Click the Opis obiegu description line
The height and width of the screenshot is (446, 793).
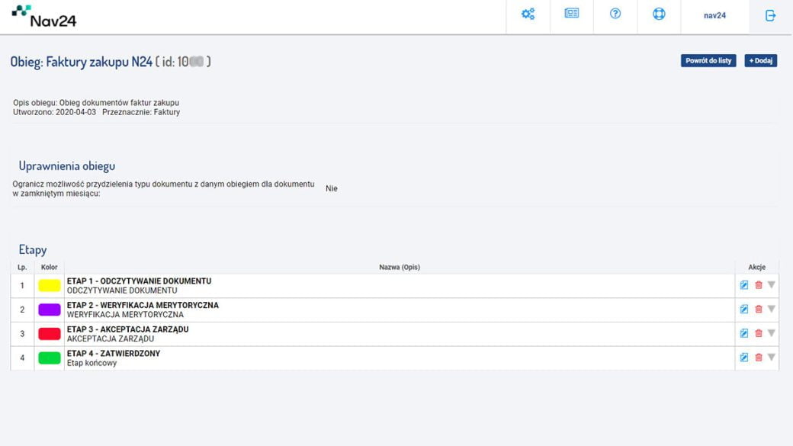[x=96, y=103]
